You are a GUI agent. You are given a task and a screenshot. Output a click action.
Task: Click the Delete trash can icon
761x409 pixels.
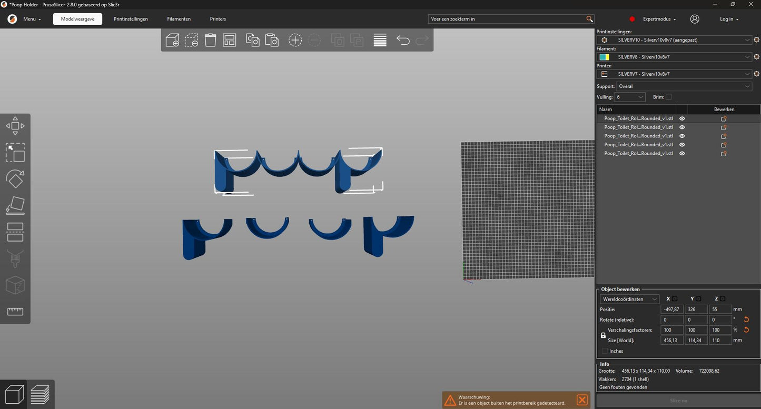[x=210, y=40]
